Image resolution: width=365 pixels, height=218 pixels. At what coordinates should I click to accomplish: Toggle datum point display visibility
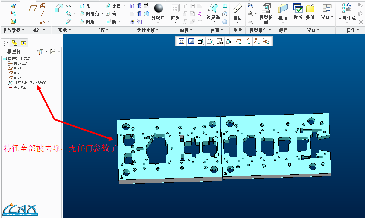(x=257, y=42)
